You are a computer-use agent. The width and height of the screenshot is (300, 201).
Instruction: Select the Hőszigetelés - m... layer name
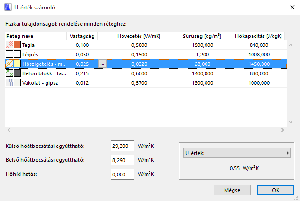click(x=45, y=64)
